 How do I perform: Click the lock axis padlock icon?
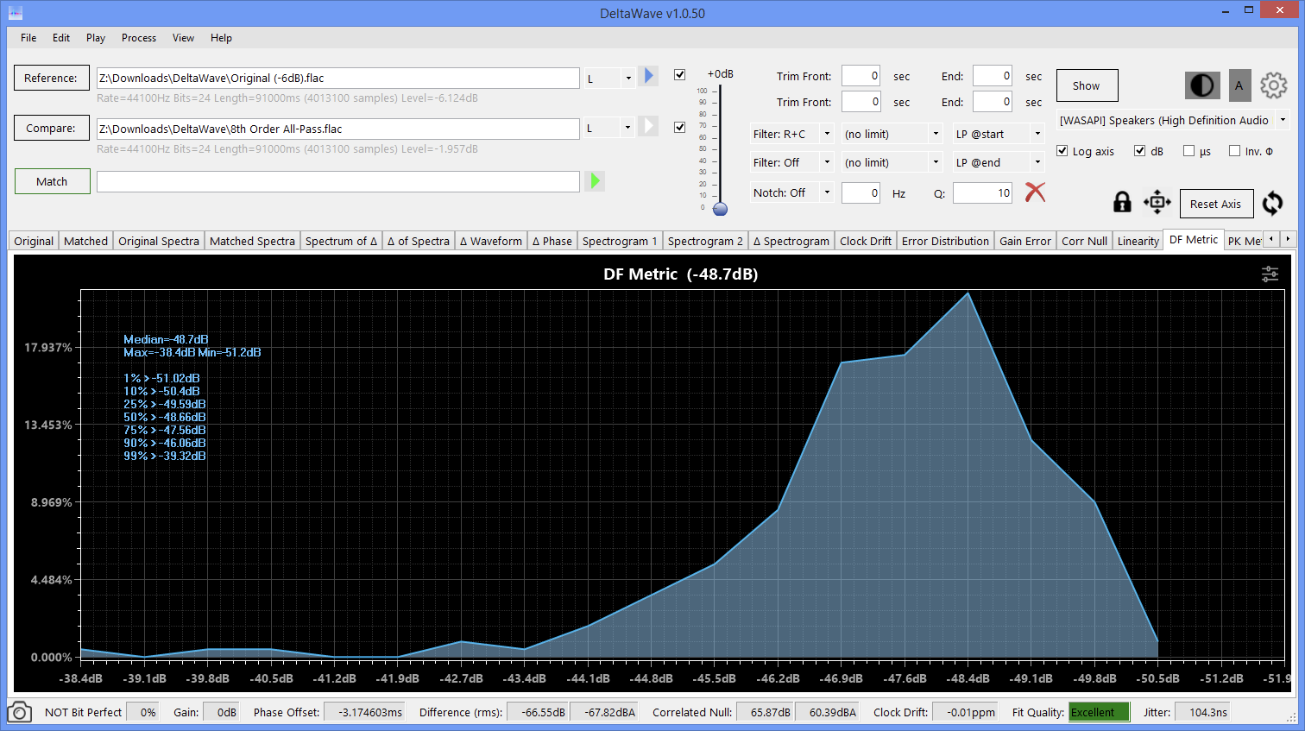(1122, 202)
